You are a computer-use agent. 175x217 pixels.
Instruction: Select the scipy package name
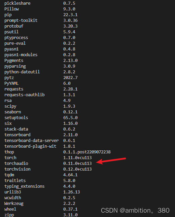pyautogui.click(x=10, y=106)
